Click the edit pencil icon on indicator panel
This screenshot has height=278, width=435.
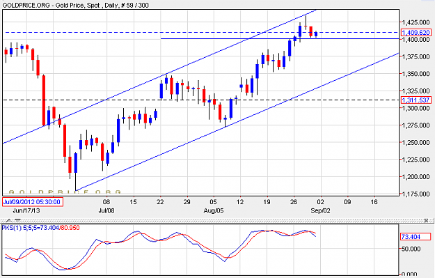pos(8,220)
